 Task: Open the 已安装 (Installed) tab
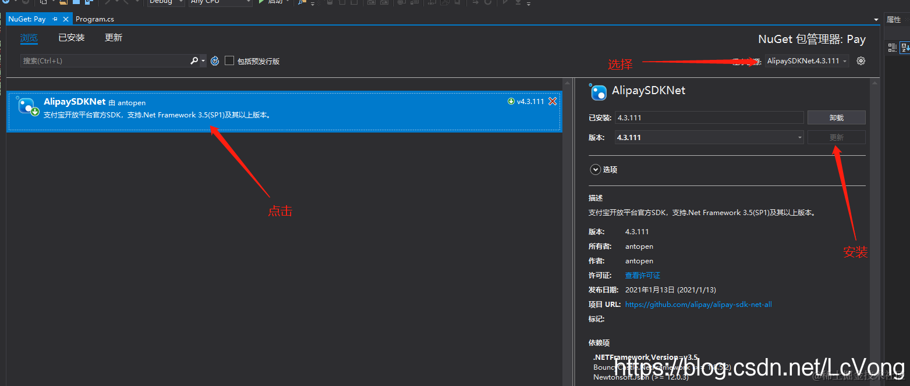coord(72,38)
